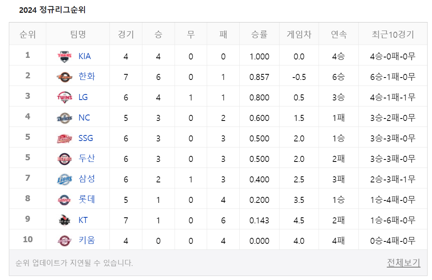The height and width of the screenshot is (280, 432).
Task: Click the 순위 column header
Action: point(28,34)
